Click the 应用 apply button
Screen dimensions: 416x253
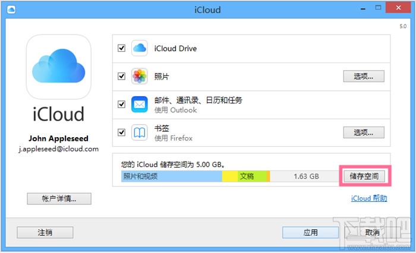click(310, 233)
